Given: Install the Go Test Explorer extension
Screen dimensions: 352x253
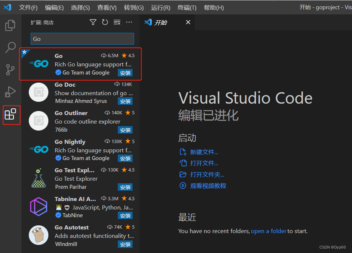Looking at the screenshot, I should tap(125, 187).
